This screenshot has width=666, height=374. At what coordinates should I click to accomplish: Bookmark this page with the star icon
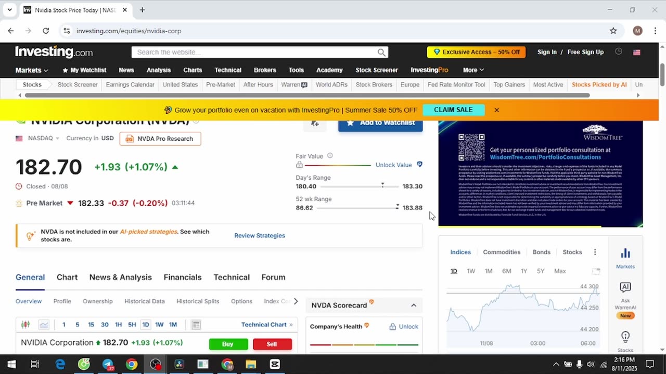[x=613, y=31]
